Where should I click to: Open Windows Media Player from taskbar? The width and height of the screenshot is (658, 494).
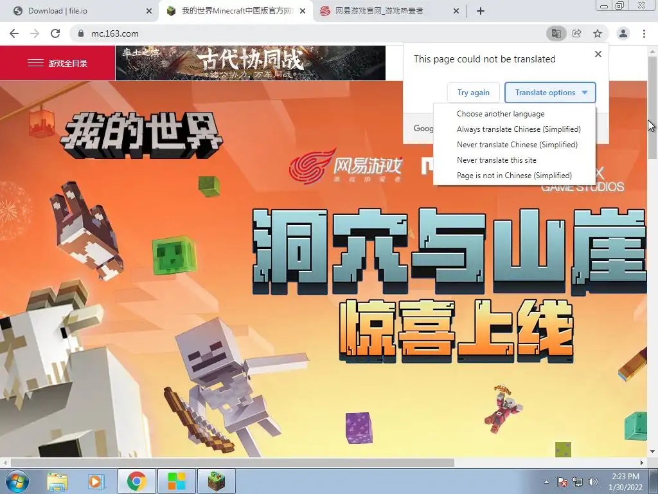pos(96,481)
